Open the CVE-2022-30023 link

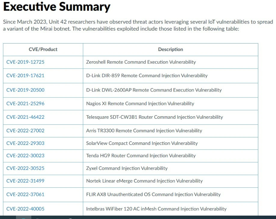coord(25,156)
